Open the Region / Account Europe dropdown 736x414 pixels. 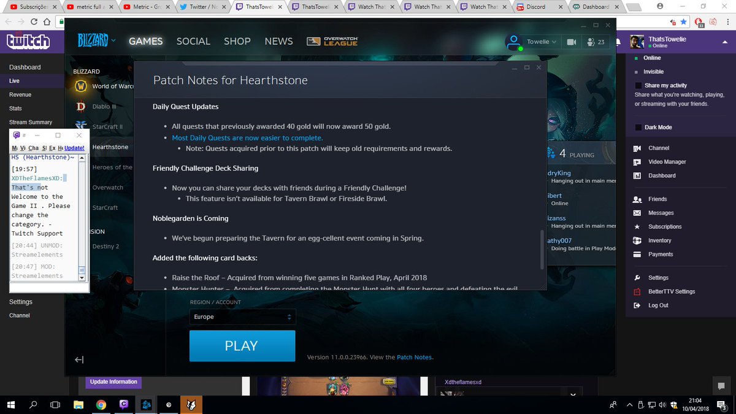[242, 317]
